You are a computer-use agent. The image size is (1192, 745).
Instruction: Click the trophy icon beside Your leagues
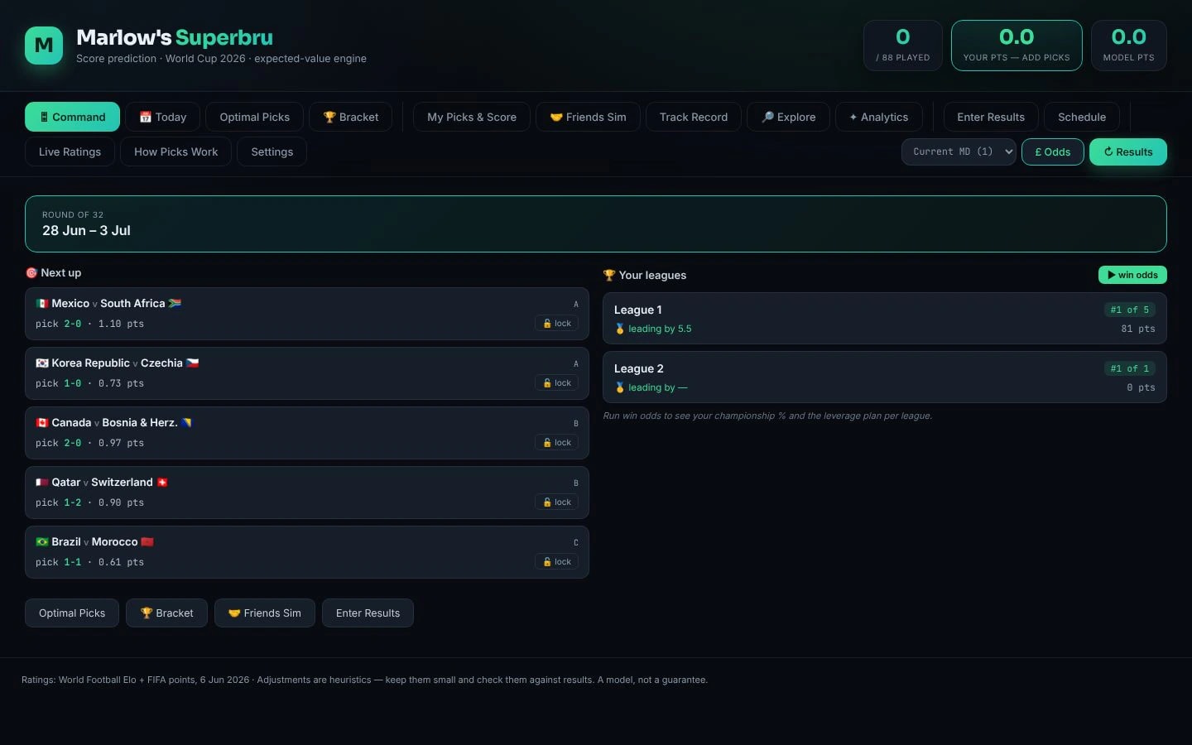[609, 276]
